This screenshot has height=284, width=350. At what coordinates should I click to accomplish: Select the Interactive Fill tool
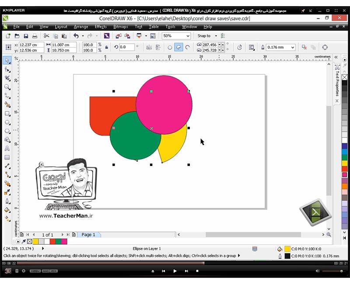click(7, 219)
